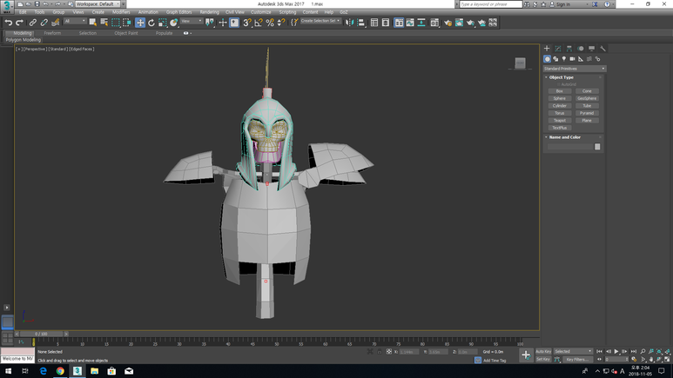Click the Undo arrow icon
The width and height of the screenshot is (673, 378).
click(9, 23)
